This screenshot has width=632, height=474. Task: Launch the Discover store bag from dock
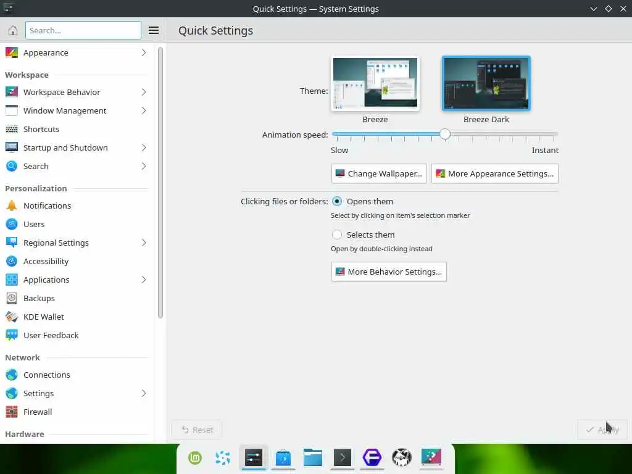pyautogui.click(x=283, y=458)
